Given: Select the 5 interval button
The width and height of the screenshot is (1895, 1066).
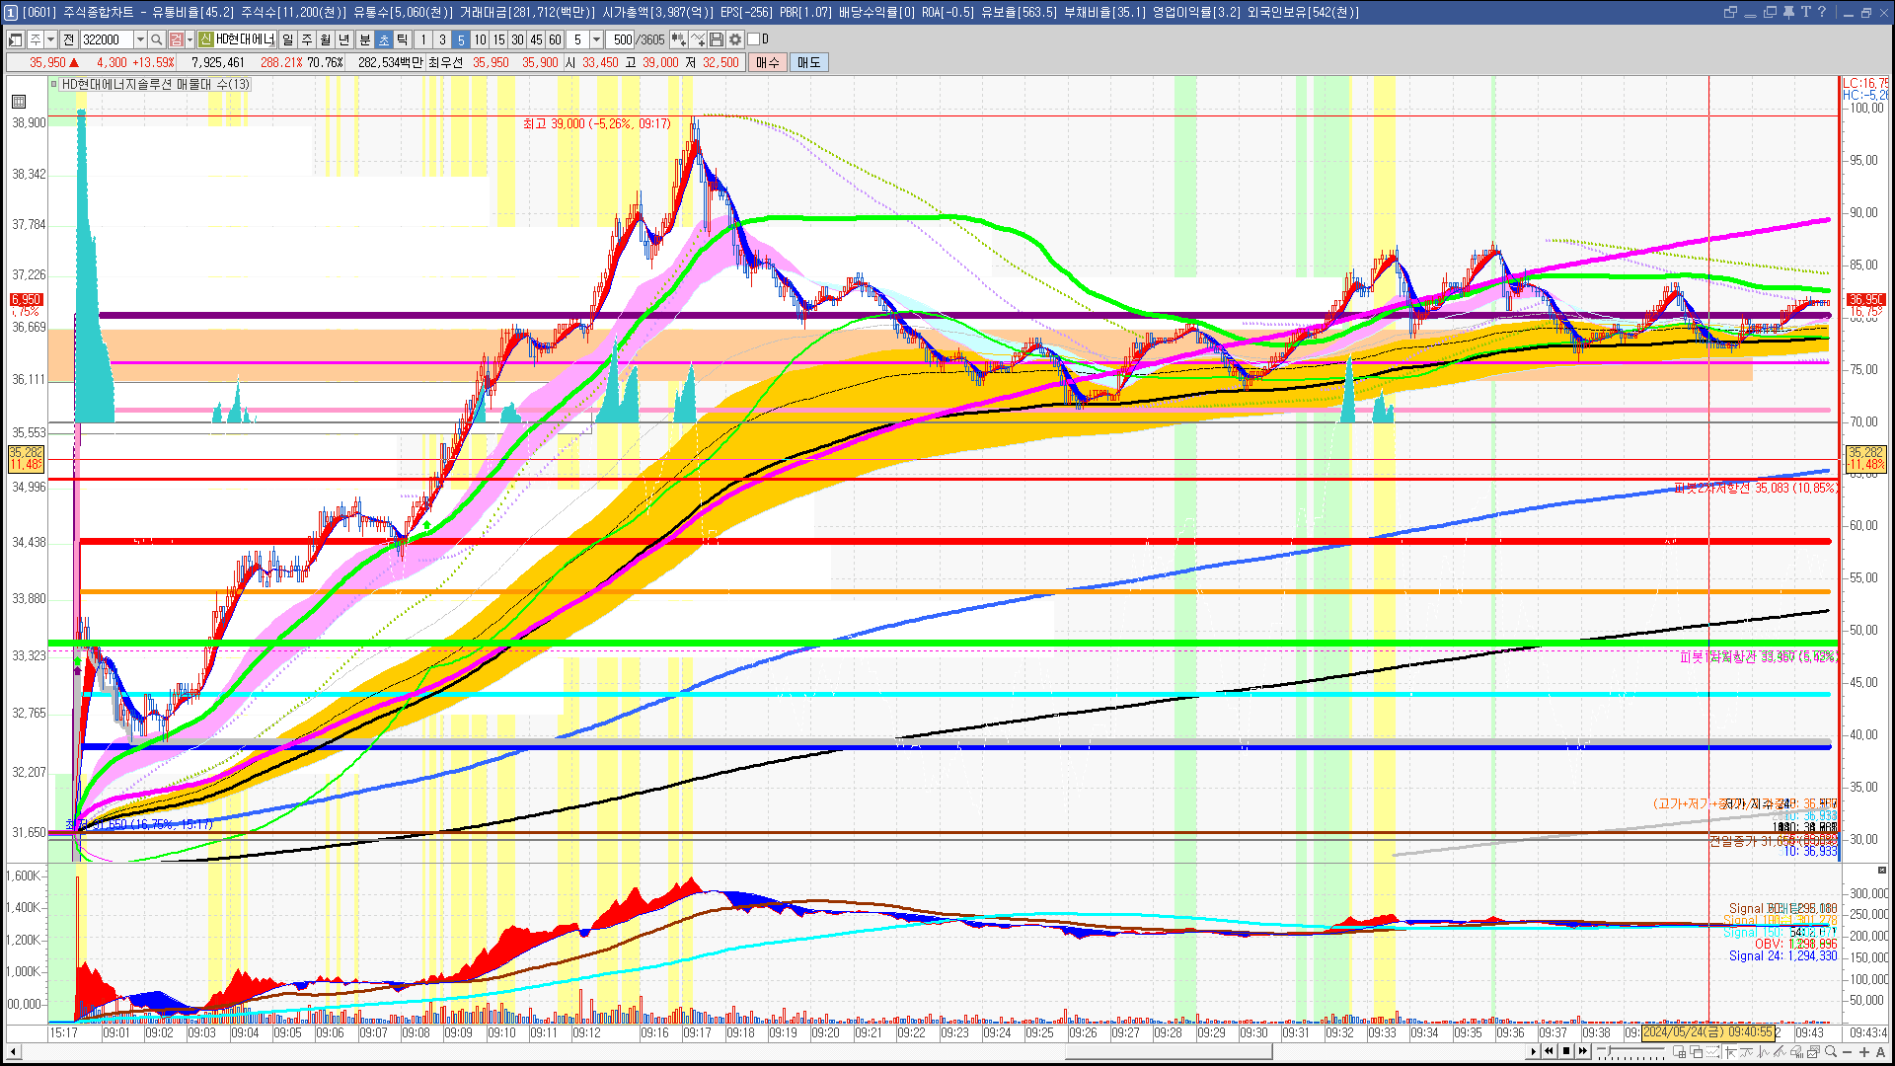Looking at the screenshot, I should pos(460,39).
